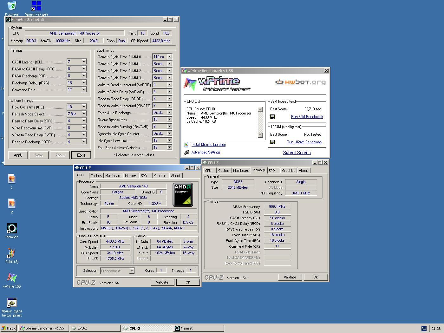This screenshot has width=444, height=333.
Task: Open the Four Bank Activate Window dropdown
Action: pyautogui.click(x=169, y=147)
